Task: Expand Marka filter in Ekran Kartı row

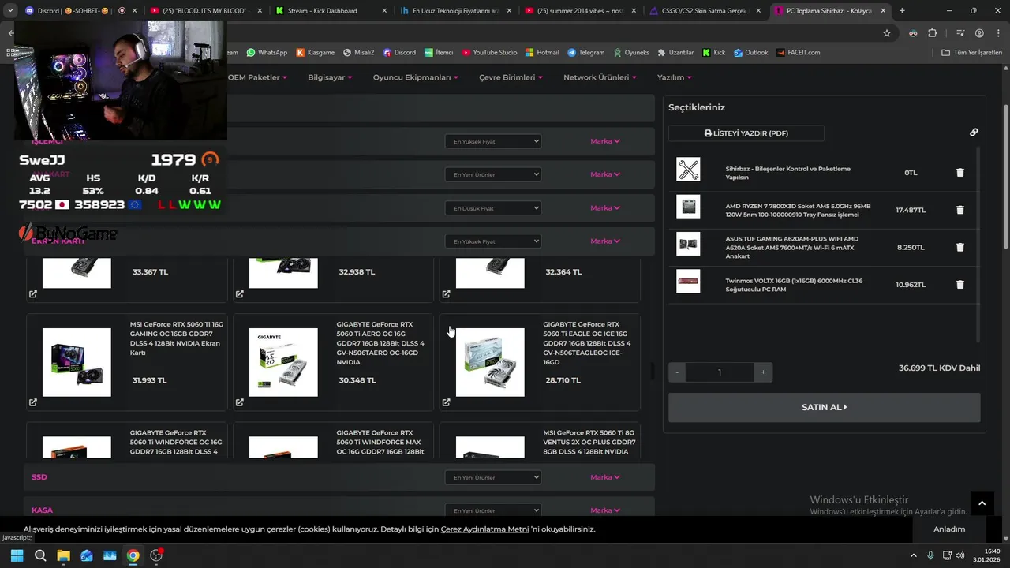Action: [x=605, y=241]
